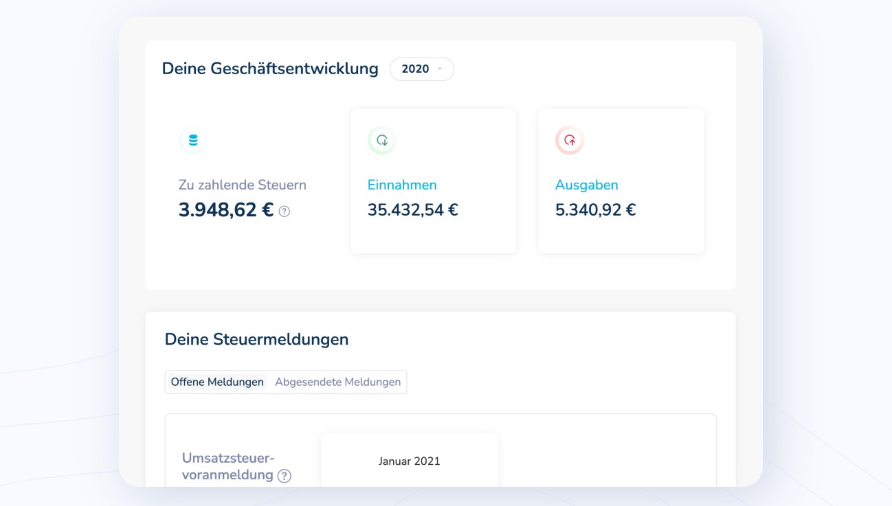The image size is (892, 506).
Task: Click the Deine Steuermeldungen heading
Action: (257, 339)
